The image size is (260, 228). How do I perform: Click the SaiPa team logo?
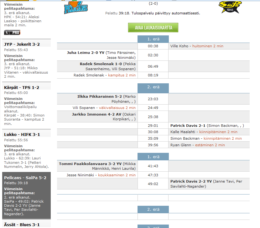[x=230, y=7]
